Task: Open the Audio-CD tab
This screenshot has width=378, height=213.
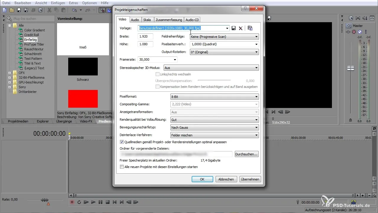Action: tap(192, 20)
